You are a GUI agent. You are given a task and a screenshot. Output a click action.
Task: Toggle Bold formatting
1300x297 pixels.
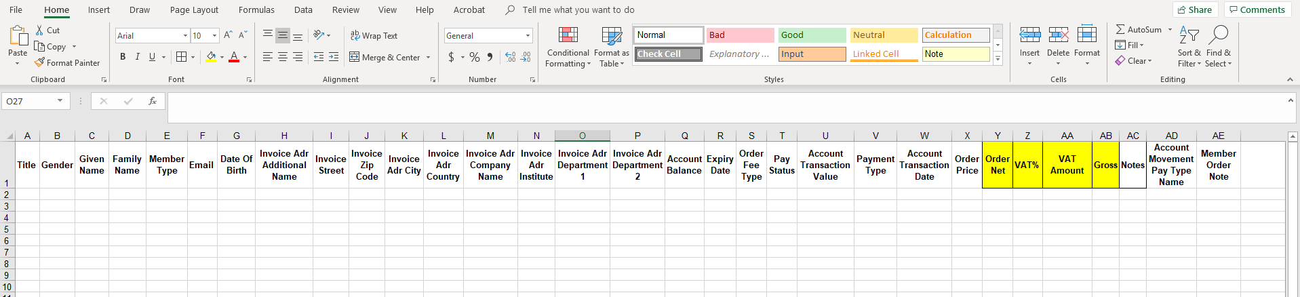(x=123, y=57)
